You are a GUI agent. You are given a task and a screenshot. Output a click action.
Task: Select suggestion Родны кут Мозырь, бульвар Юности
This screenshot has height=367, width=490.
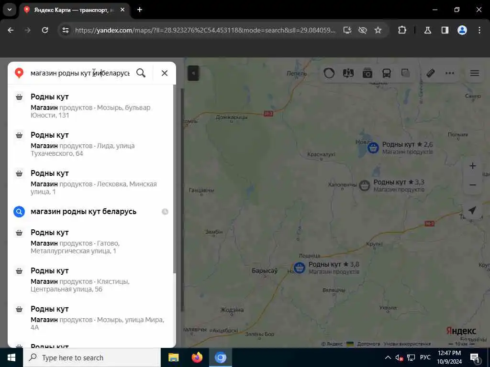click(92, 106)
